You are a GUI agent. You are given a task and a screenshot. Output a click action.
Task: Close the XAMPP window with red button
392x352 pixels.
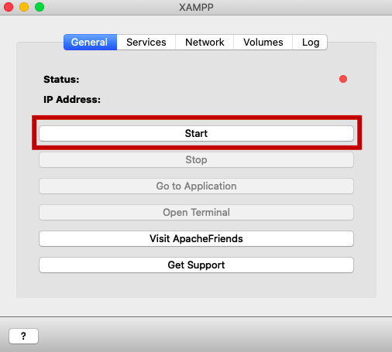[x=9, y=7]
